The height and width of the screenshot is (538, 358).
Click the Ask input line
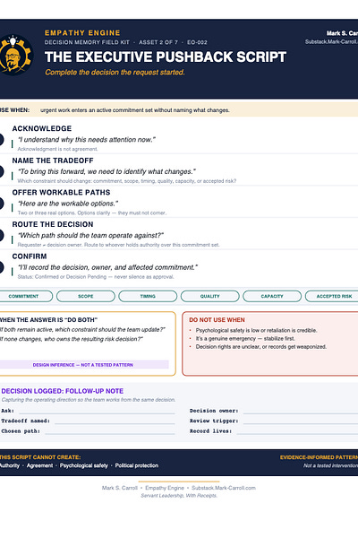pos(97,411)
